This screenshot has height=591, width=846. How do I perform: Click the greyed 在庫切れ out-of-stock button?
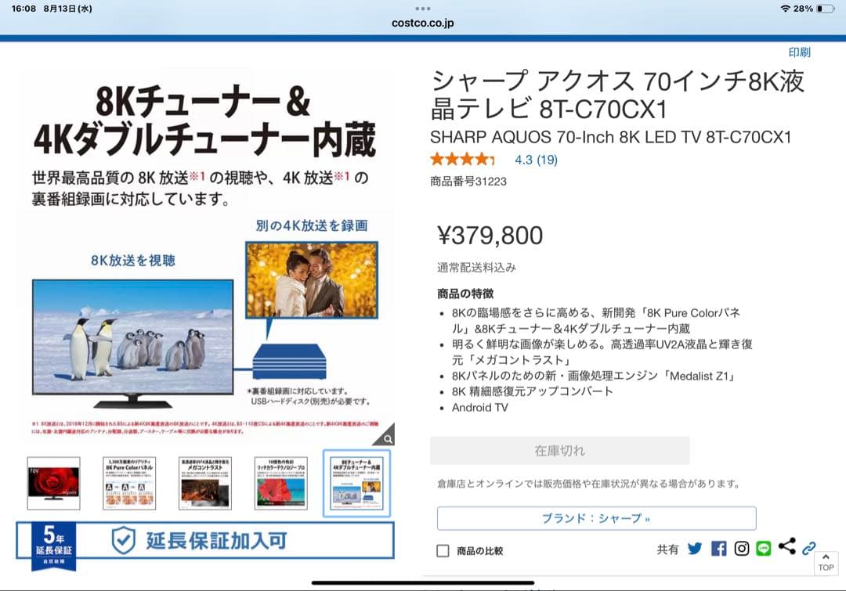pos(559,450)
